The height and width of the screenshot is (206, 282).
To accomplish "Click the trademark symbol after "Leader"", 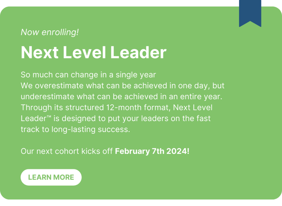I will [49, 117].
